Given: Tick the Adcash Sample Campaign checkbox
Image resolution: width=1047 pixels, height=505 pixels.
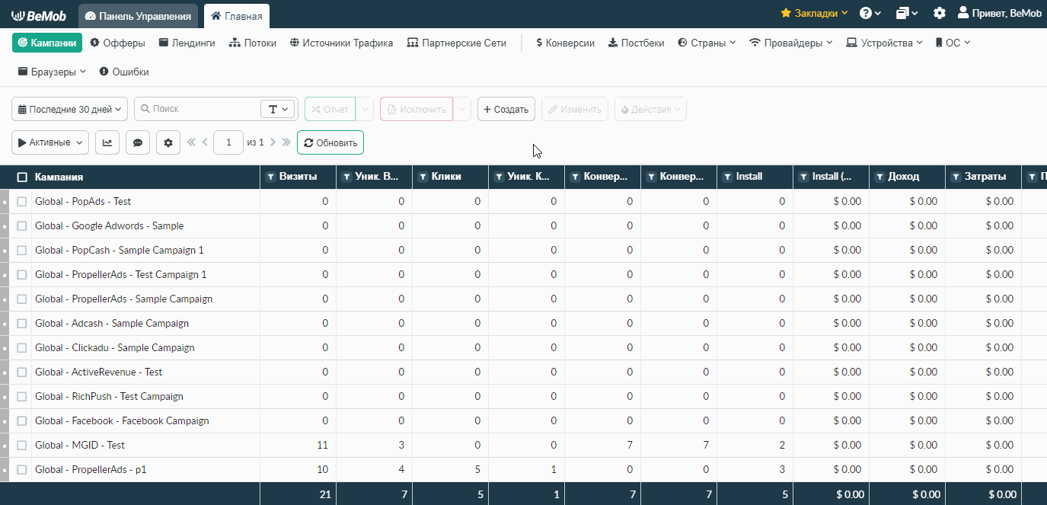Looking at the screenshot, I should tap(22, 323).
